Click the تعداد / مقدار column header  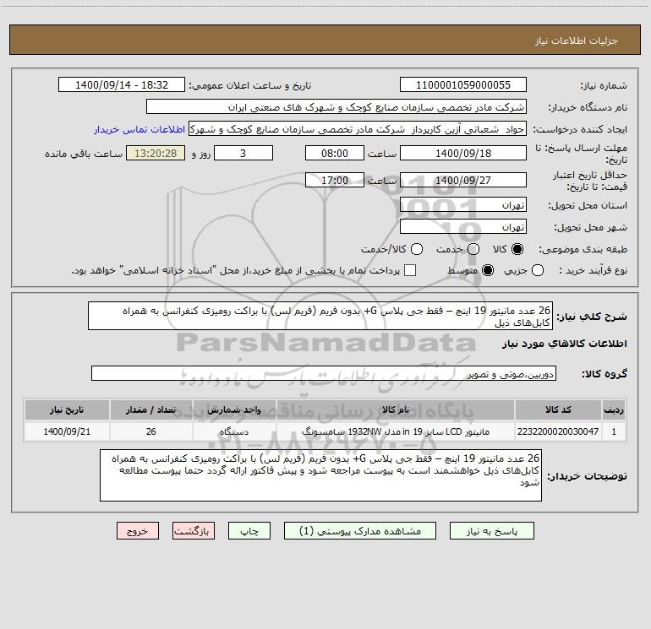click(x=151, y=409)
